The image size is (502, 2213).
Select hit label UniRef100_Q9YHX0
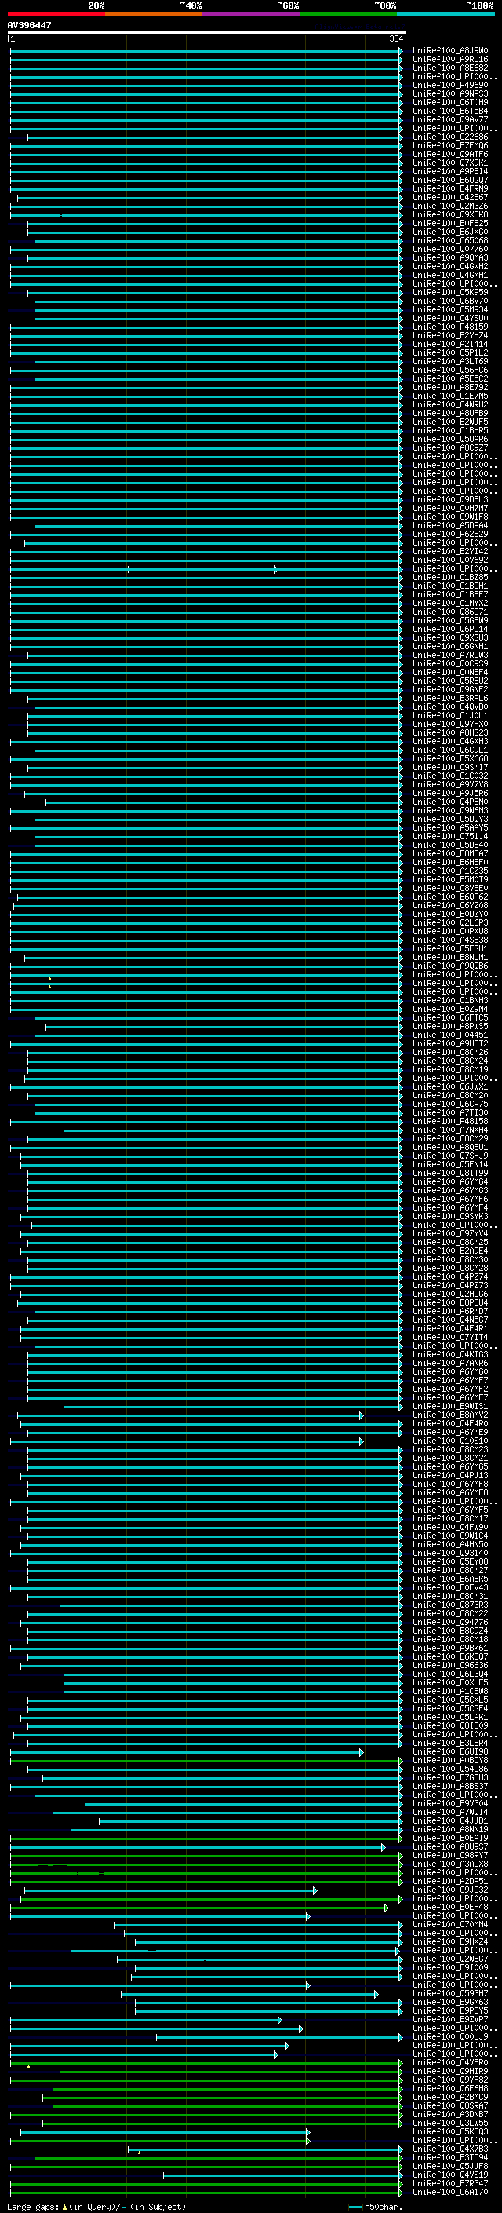point(450,725)
